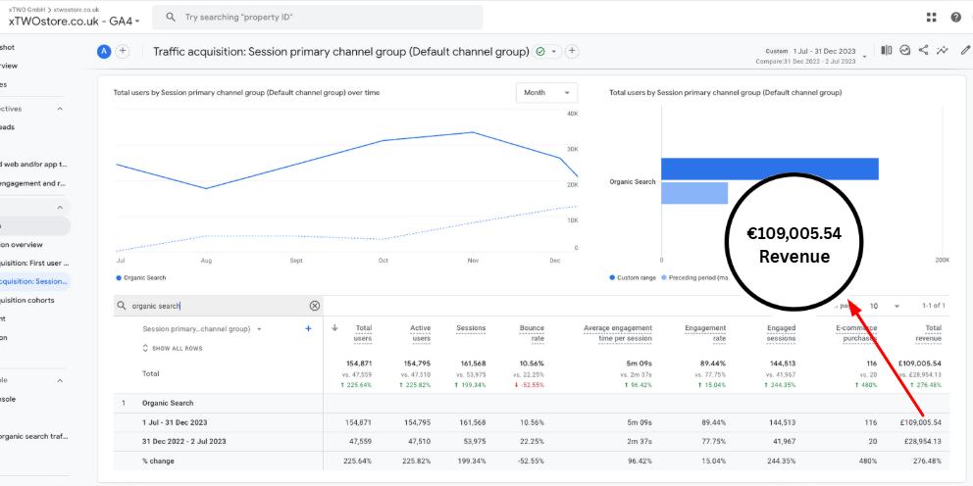Toggle the All Users segment badge
973x486 pixels.
point(104,52)
